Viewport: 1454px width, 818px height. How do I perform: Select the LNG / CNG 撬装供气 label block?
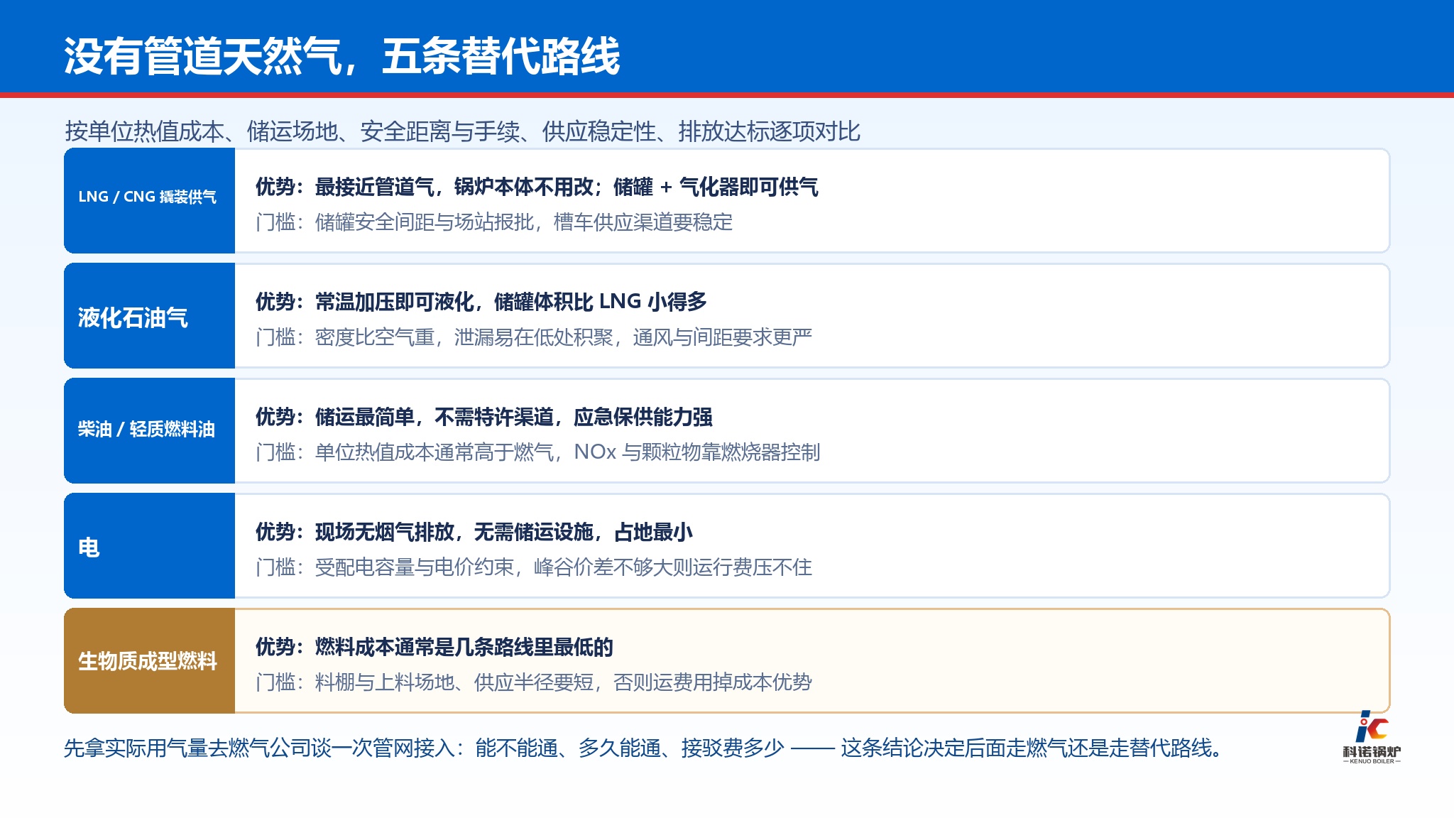tap(149, 200)
